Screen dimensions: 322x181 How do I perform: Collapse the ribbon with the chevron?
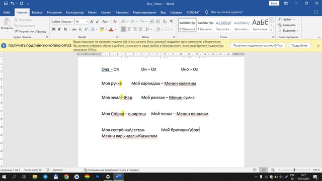318,37
